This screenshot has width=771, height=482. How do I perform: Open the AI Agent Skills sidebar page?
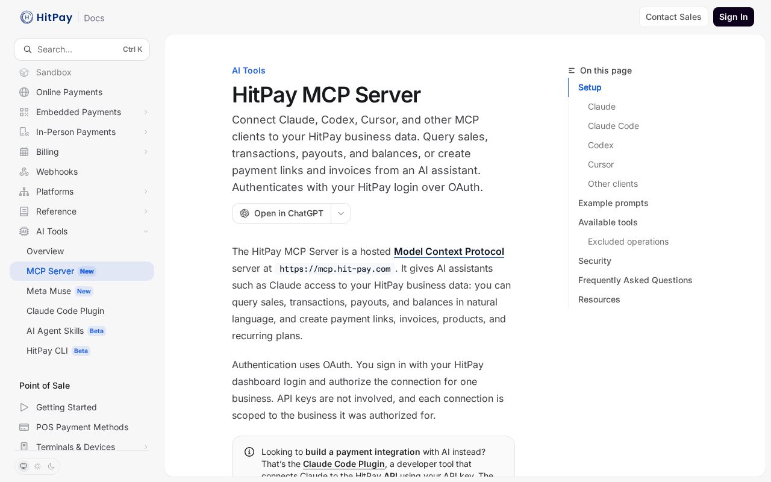pos(82,331)
